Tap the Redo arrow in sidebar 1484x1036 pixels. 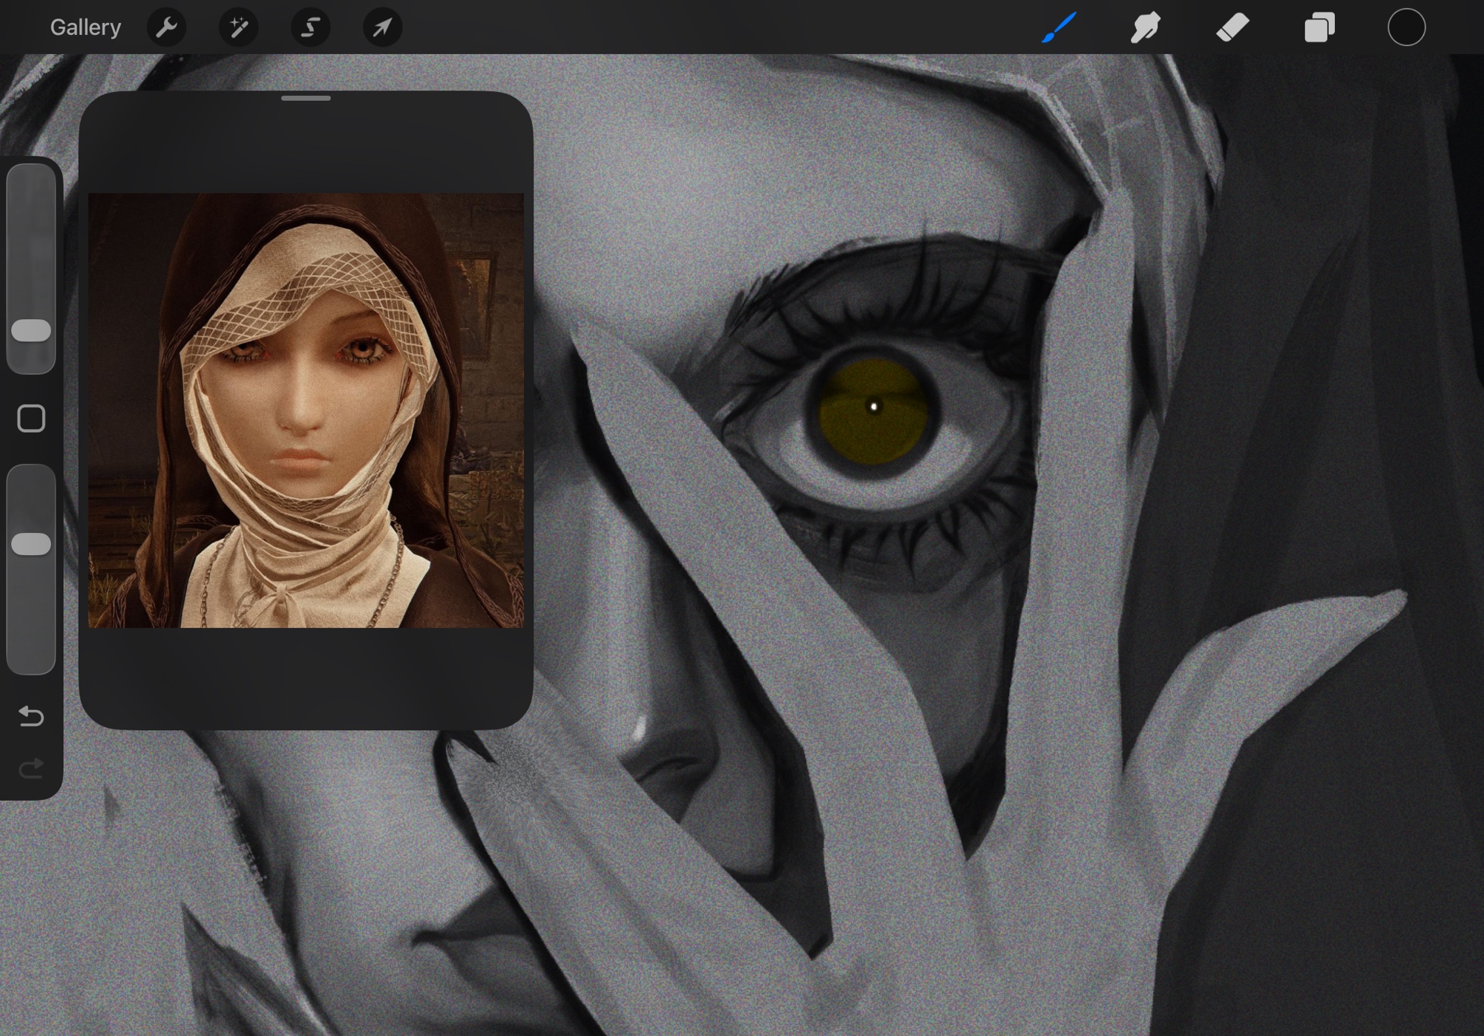[31, 768]
